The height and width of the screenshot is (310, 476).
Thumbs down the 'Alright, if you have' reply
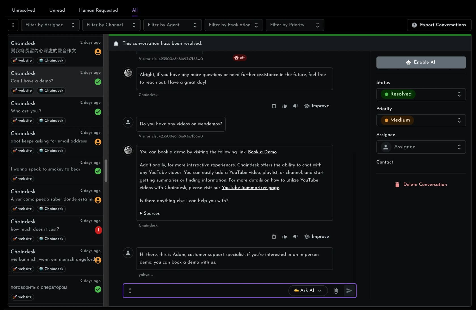point(295,106)
